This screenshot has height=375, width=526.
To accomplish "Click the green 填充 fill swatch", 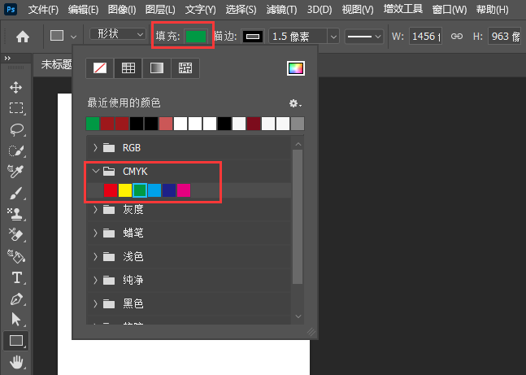I will click(x=196, y=37).
